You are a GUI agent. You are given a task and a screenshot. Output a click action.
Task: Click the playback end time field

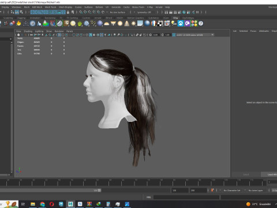(x=179, y=191)
